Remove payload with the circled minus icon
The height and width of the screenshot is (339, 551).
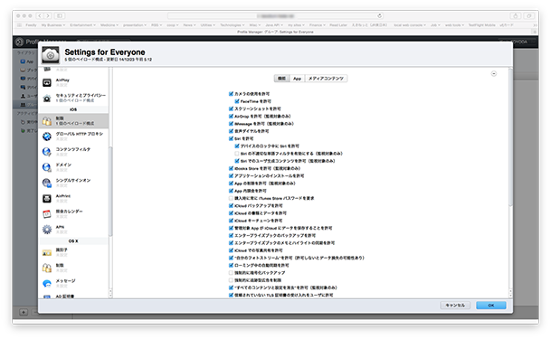494,74
